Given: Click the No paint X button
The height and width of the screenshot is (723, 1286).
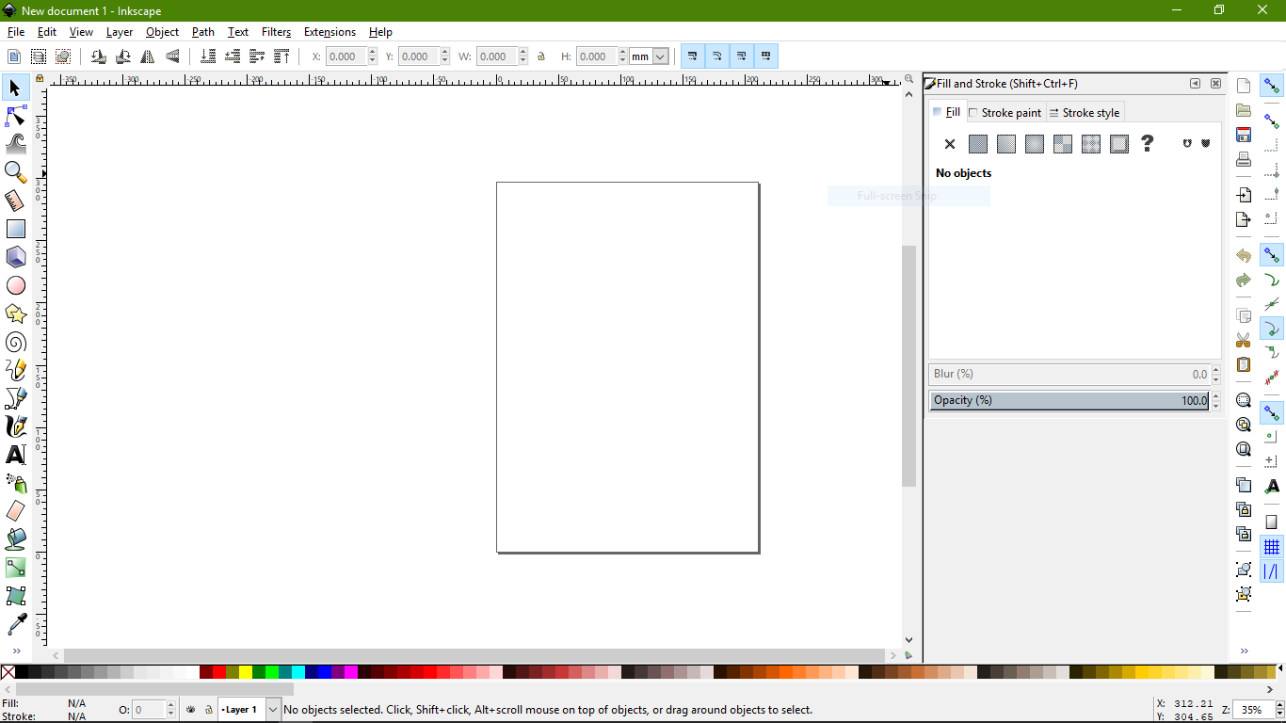Looking at the screenshot, I should pyautogui.click(x=950, y=144).
